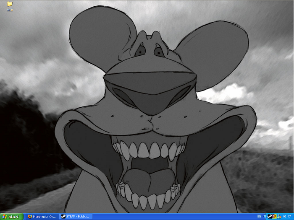Open the EN language bar indicator
The width and height of the screenshot is (294, 220).
coord(259,217)
